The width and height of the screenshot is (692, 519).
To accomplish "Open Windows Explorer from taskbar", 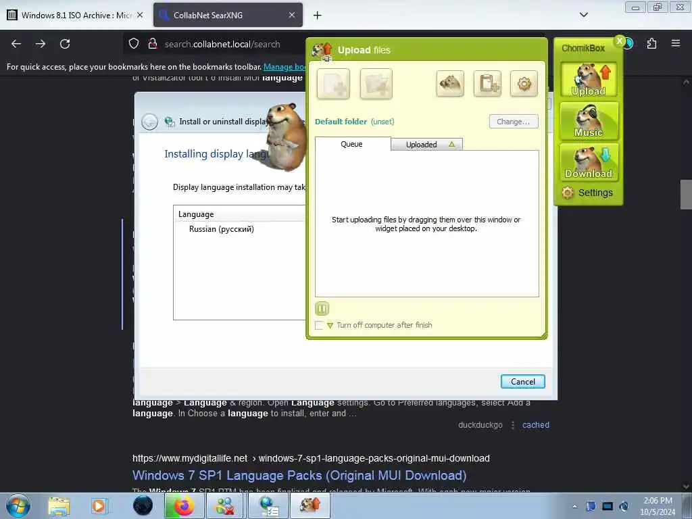I will pos(59,505).
